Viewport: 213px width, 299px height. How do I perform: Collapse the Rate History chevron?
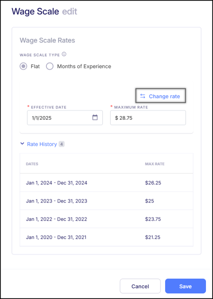click(22, 144)
